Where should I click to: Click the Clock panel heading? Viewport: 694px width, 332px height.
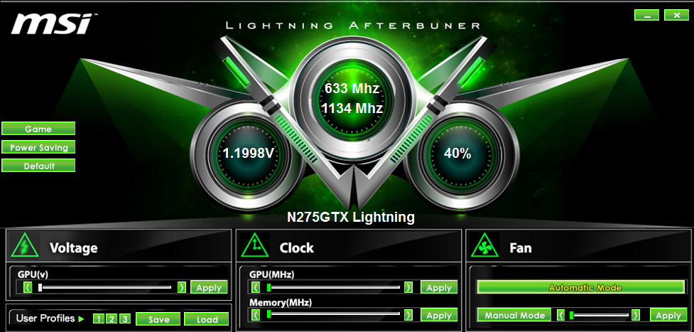click(x=296, y=247)
